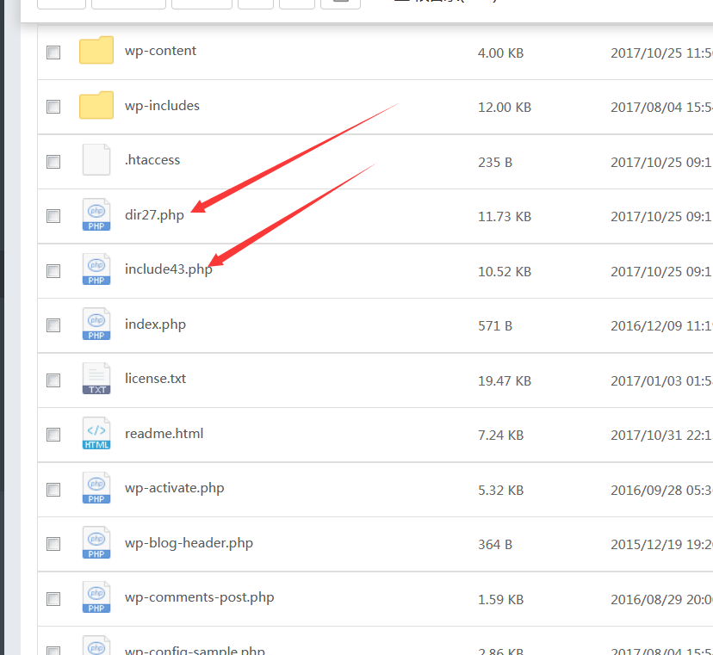Image resolution: width=713 pixels, height=655 pixels.
Task: Click the HTML icon beside readme.html
Action: point(96,433)
